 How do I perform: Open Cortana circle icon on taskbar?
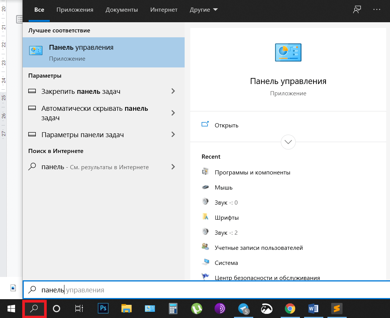57,309
